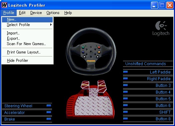Viewport: 175px width, 126px height.
Task: Maximize the Logitech Profiler window
Action: [162, 5]
